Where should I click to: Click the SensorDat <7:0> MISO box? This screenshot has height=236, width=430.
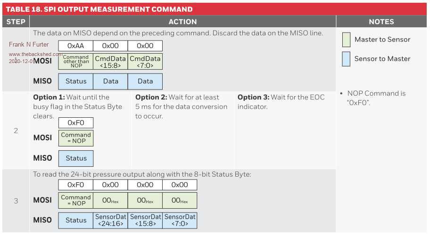point(180,220)
